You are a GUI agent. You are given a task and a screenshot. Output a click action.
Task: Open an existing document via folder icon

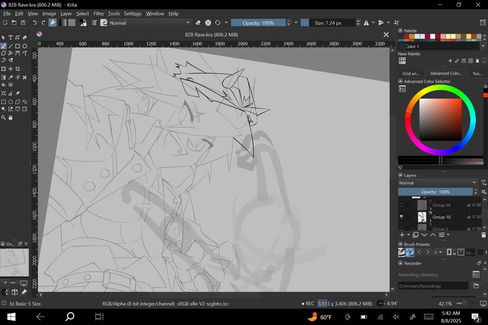pos(14,23)
